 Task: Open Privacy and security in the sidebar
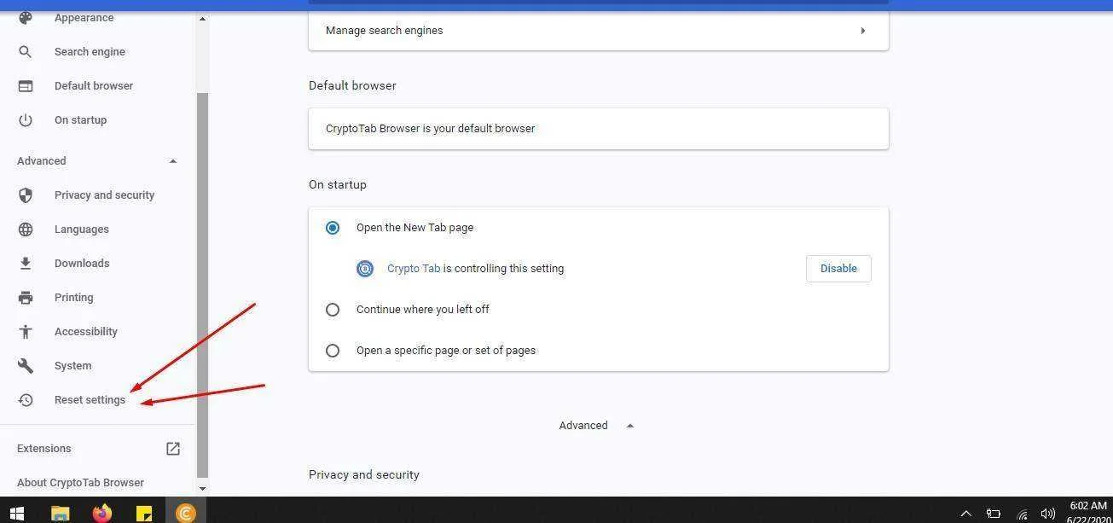point(104,195)
